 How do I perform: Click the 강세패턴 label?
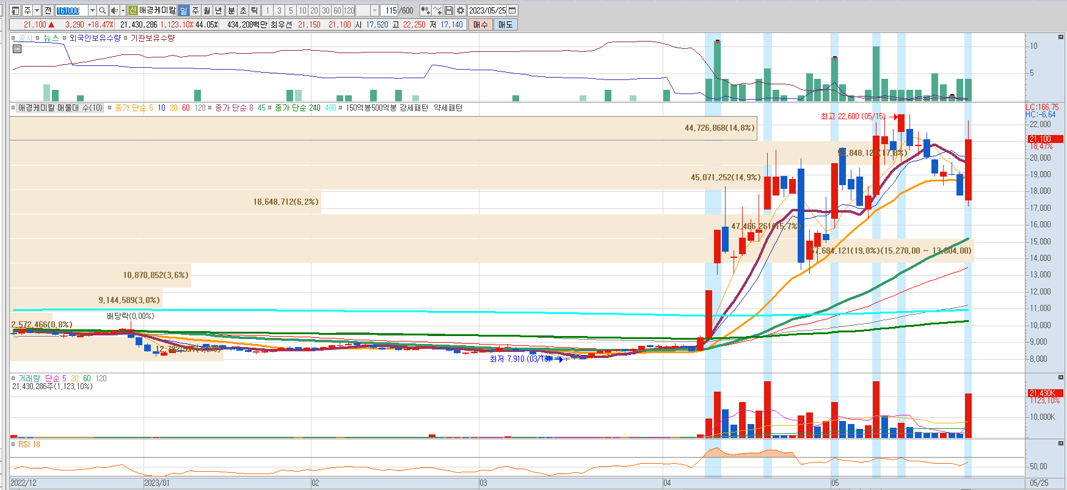tap(413, 108)
